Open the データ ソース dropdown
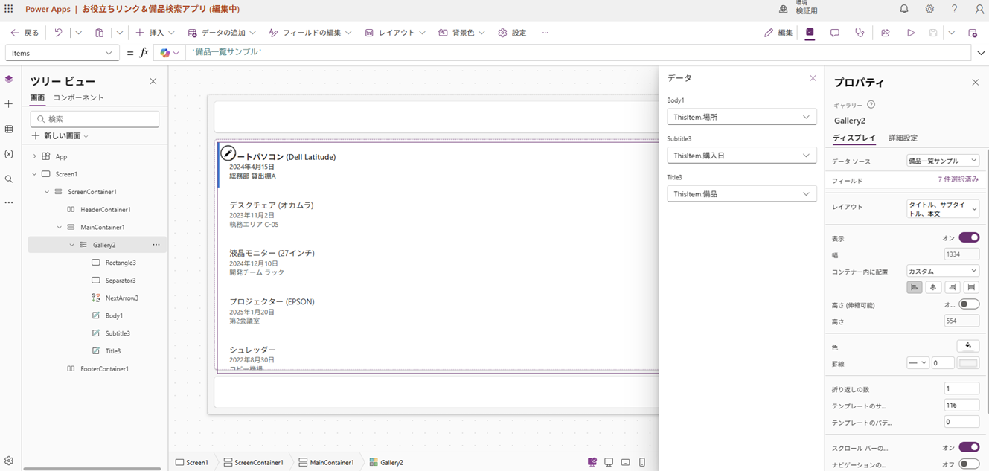Viewport: 989px width, 471px height. [x=942, y=161]
